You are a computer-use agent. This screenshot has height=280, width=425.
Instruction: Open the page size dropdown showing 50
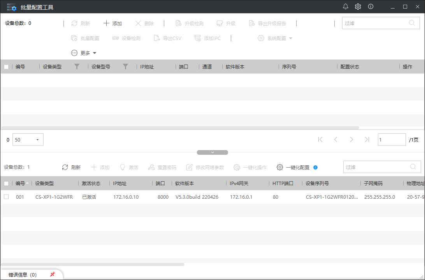28,140
